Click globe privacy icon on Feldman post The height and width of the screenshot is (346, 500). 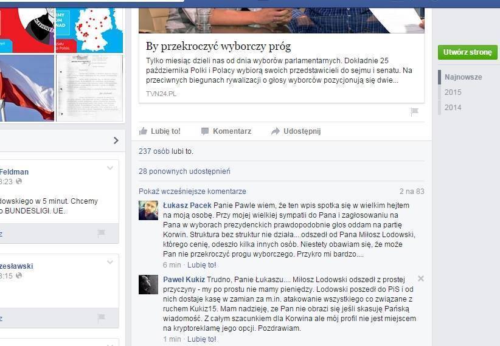[x=19, y=181]
